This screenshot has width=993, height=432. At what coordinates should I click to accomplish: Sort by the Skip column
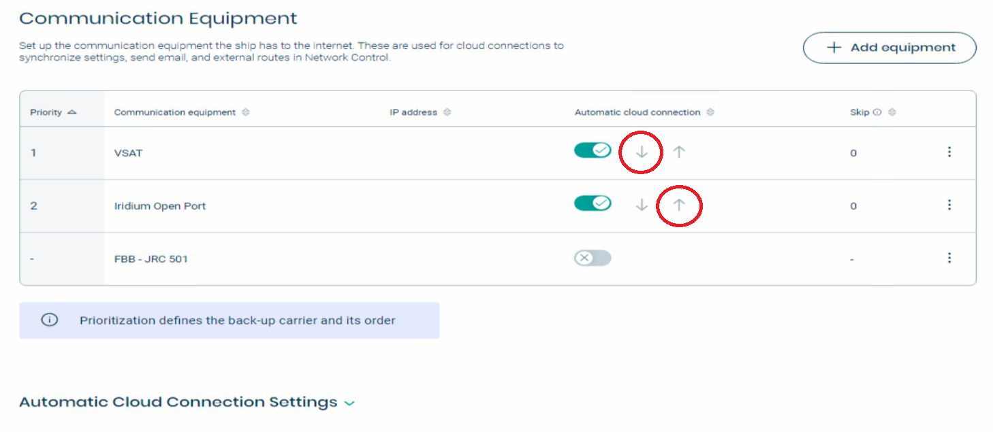[892, 112]
